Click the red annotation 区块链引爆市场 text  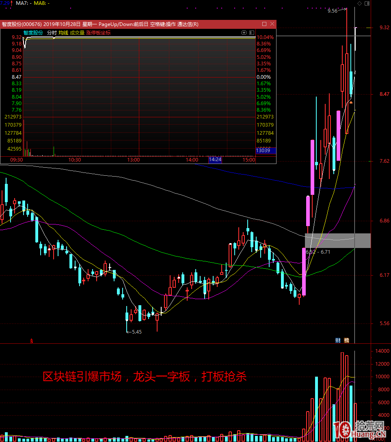click(82, 377)
